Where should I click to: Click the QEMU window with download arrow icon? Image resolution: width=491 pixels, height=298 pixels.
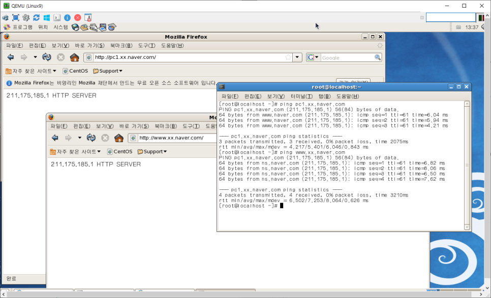[x=88, y=18]
